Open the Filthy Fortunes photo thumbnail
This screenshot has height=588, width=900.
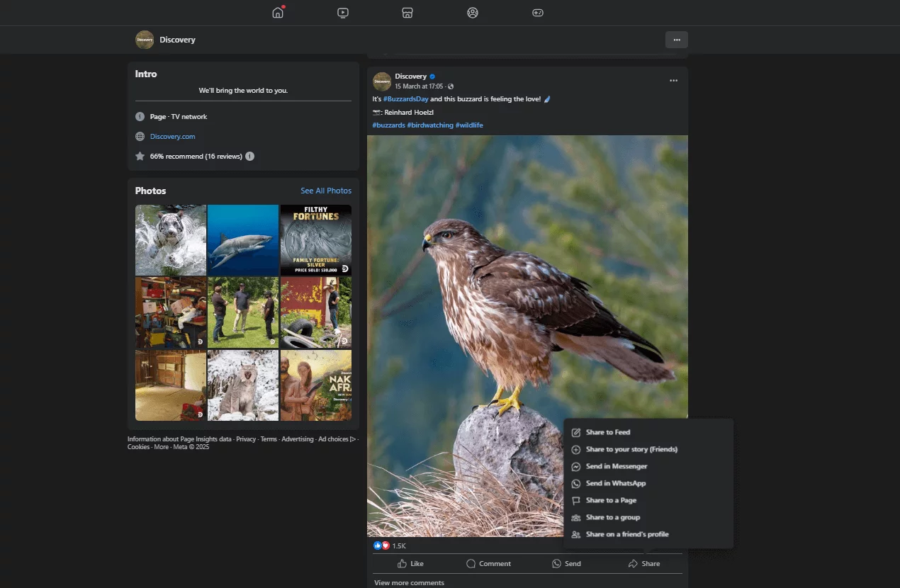(316, 240)
